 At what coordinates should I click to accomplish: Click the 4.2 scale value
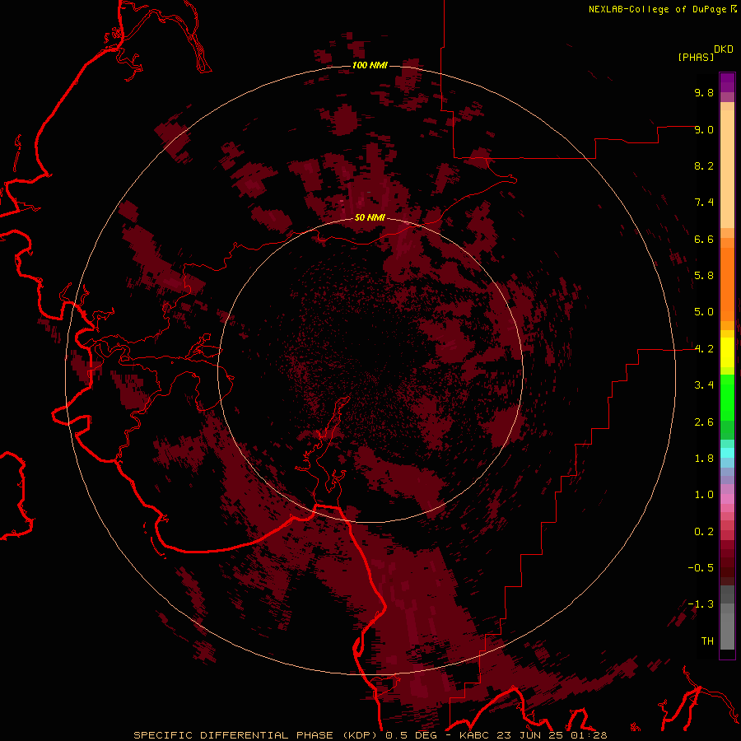[704, 349]
